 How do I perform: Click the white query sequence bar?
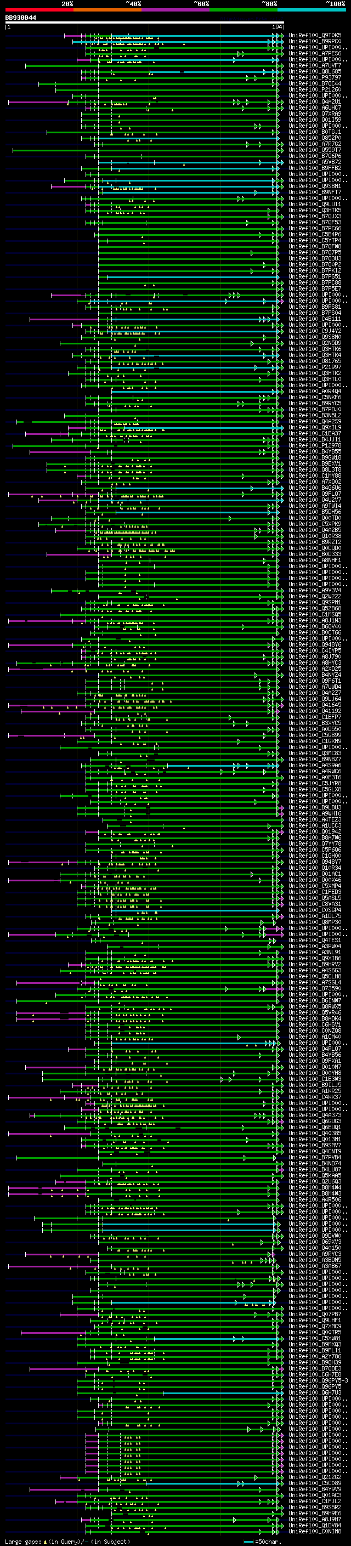[x=145, y=23]
